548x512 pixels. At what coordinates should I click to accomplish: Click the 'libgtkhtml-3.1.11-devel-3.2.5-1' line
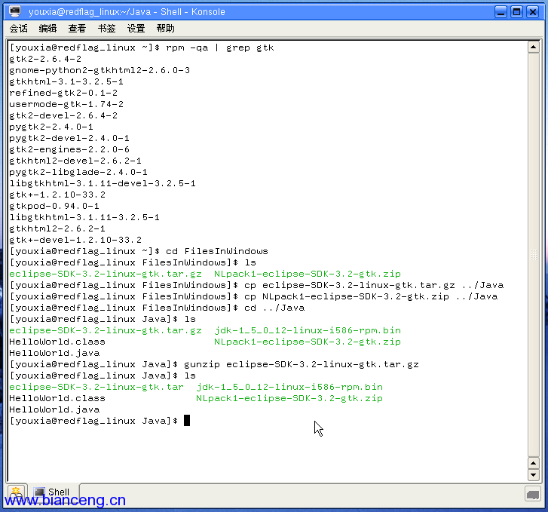[103, 183]
